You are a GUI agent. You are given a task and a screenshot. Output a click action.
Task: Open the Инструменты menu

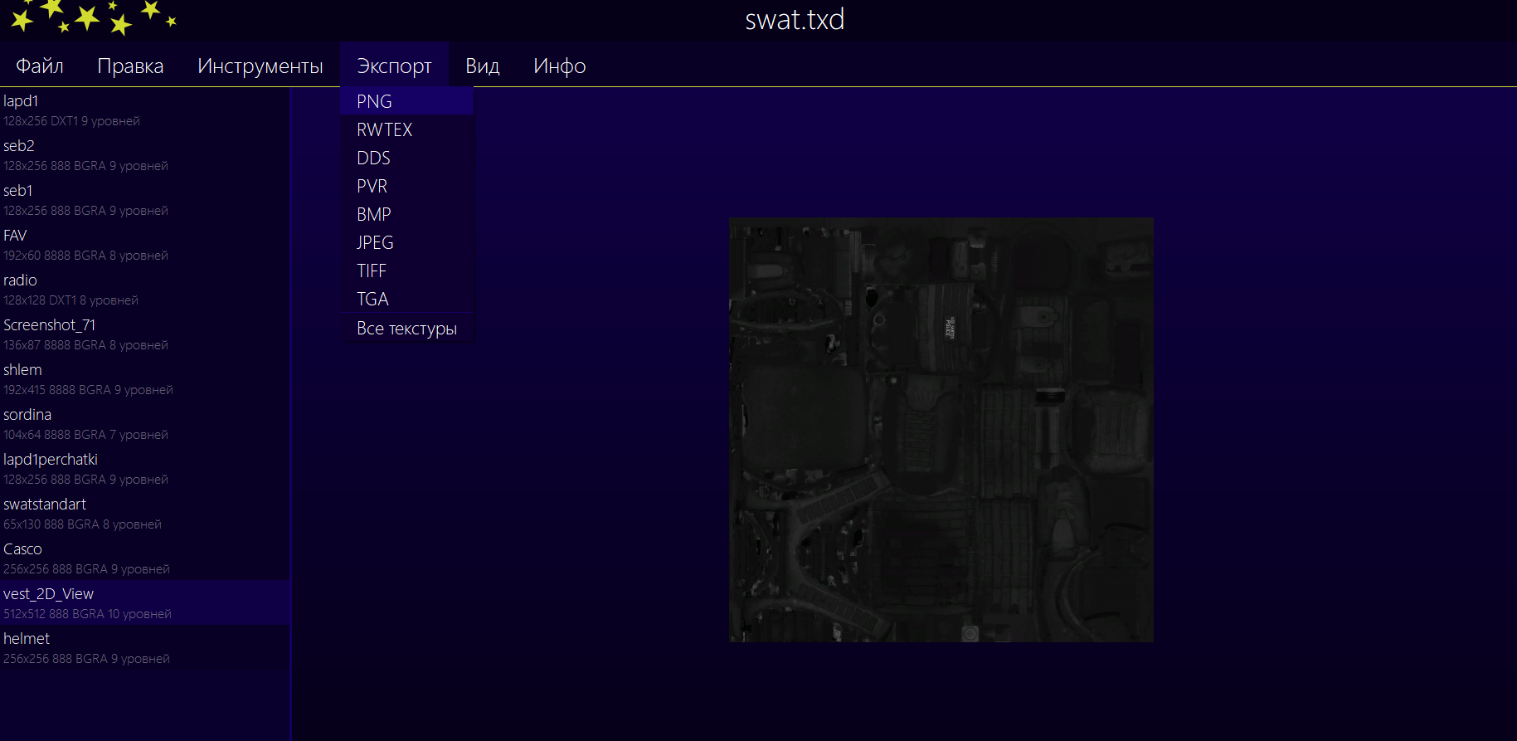[x=260, y=66]
